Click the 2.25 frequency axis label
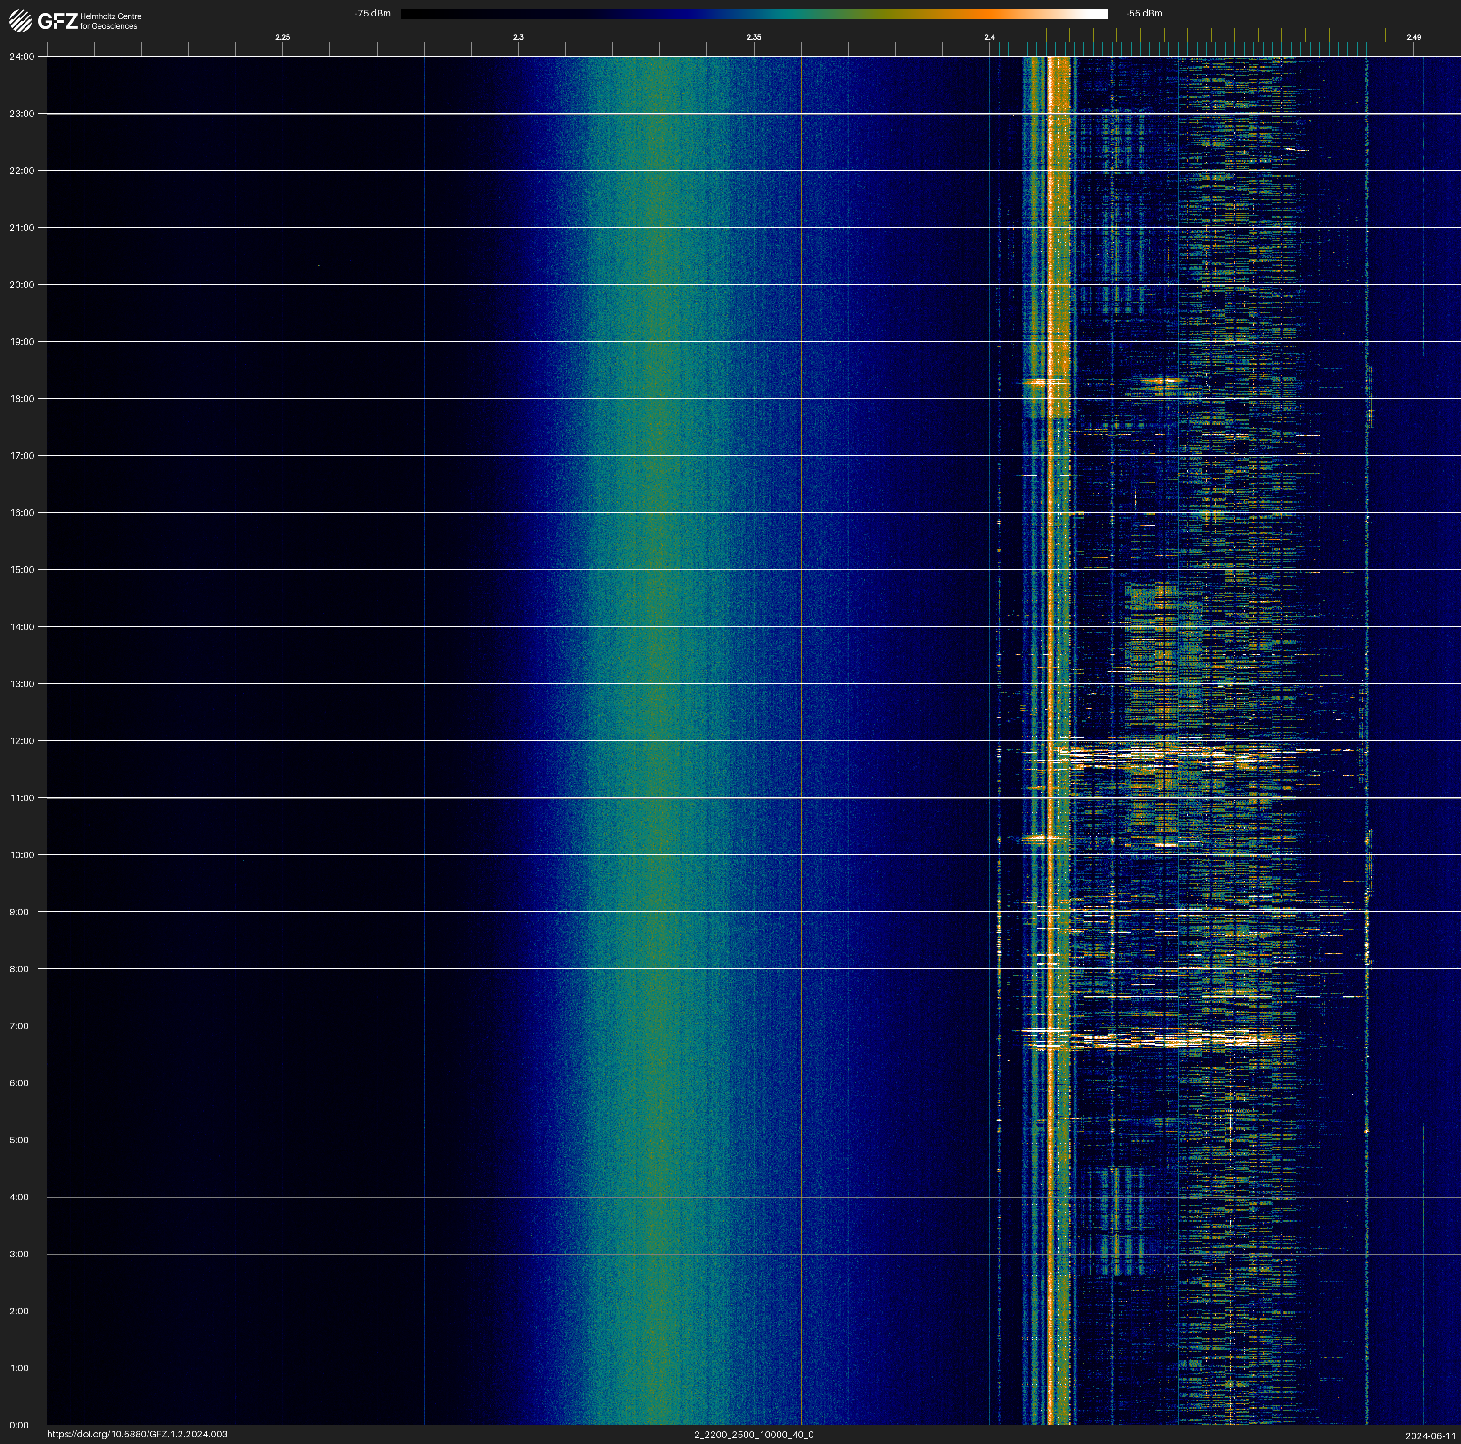The image size is (1461, 1444). coord(282,37)
